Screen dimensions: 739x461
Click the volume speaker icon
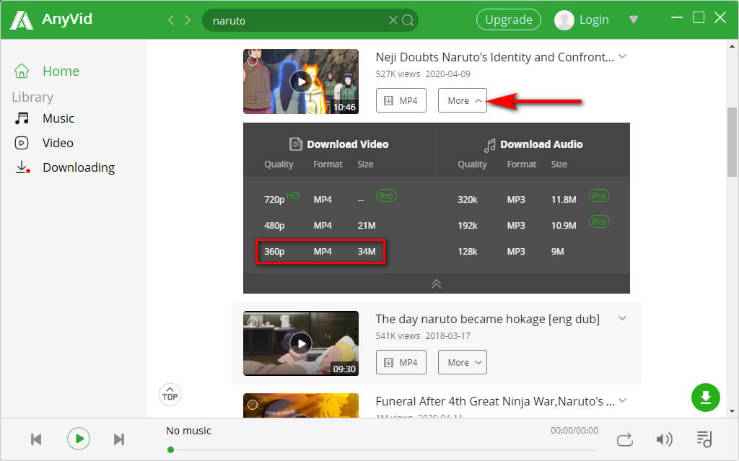tap(664, 439)
